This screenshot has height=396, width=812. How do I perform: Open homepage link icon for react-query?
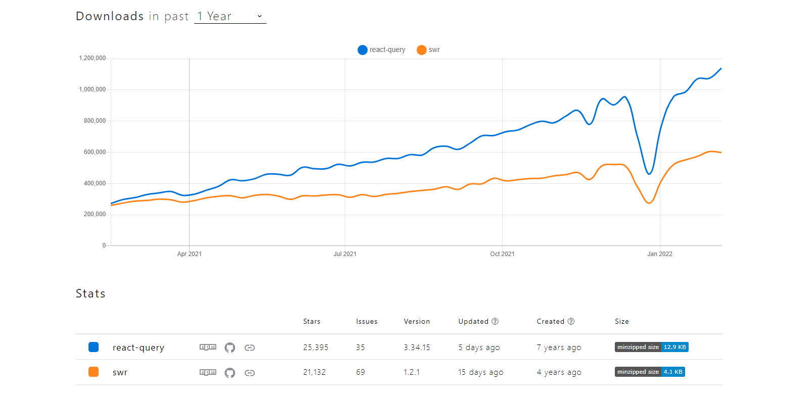tap(250, 348)
